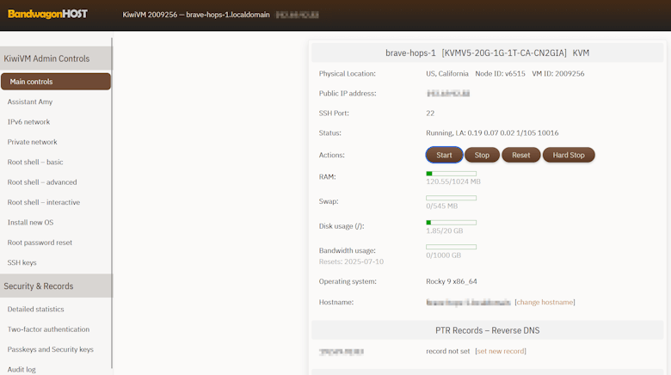Click the Disk usage bar
The width and height of the screenshot is (671, 375).
451,223
